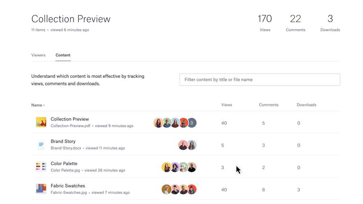Image resolution: width=363 pixels, height=204 pixels.
Task: Open the Brand Story item title
Action: 63,141
